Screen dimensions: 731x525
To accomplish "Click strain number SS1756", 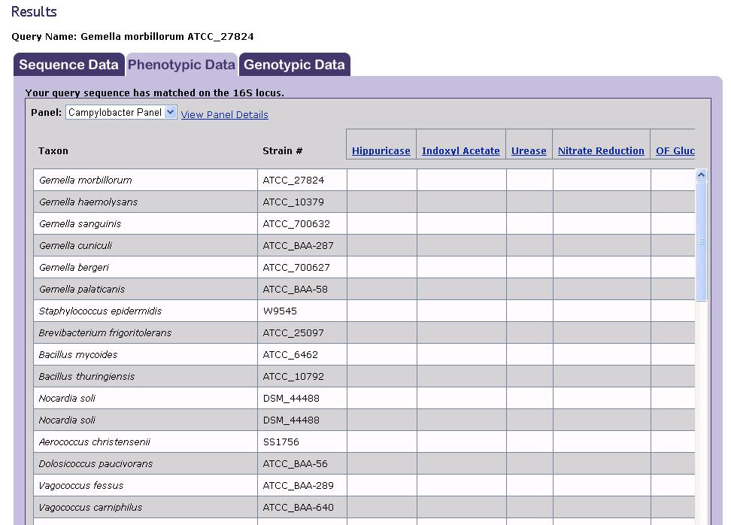I will [281, 442].
